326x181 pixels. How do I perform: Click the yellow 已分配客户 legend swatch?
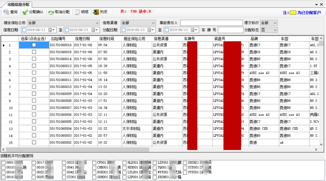[293, 13]
